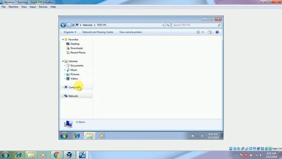This screenshot has height=159, width=282.
Task: Expand the Network tree node
Action: point(63,96)
